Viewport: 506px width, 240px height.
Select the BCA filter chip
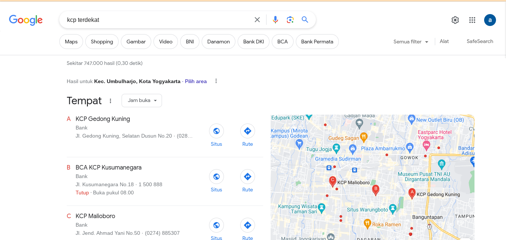pos(282,42)
